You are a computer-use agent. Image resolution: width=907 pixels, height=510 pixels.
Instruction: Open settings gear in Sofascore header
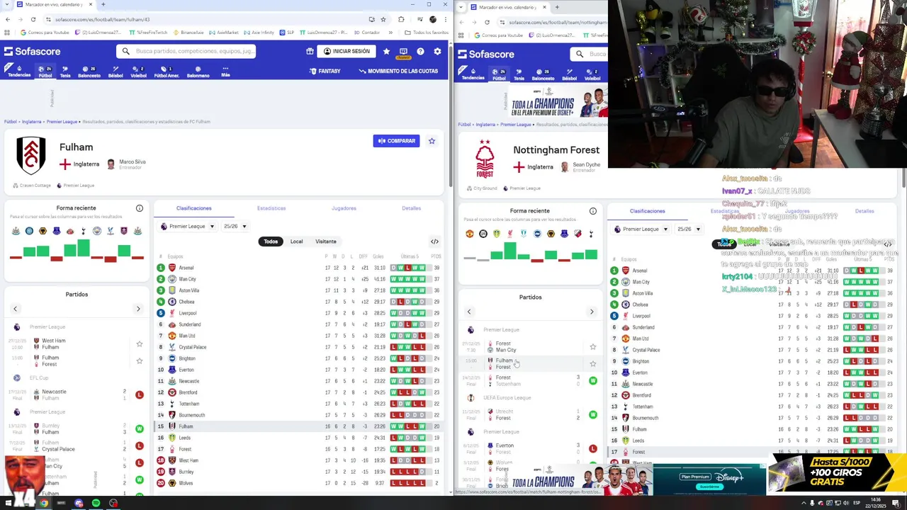pyautogui.click(x=437, y=51)
